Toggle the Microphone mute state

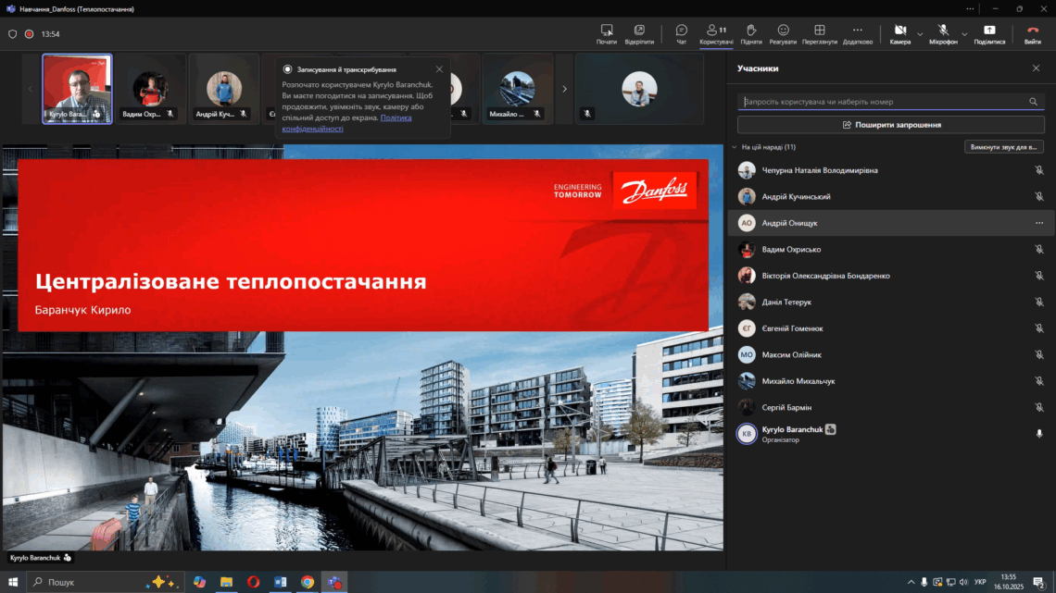click(x=943, y=33)
